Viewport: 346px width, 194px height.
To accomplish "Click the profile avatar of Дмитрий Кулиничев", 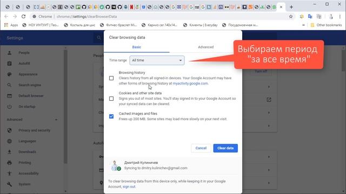I will 115,165.
